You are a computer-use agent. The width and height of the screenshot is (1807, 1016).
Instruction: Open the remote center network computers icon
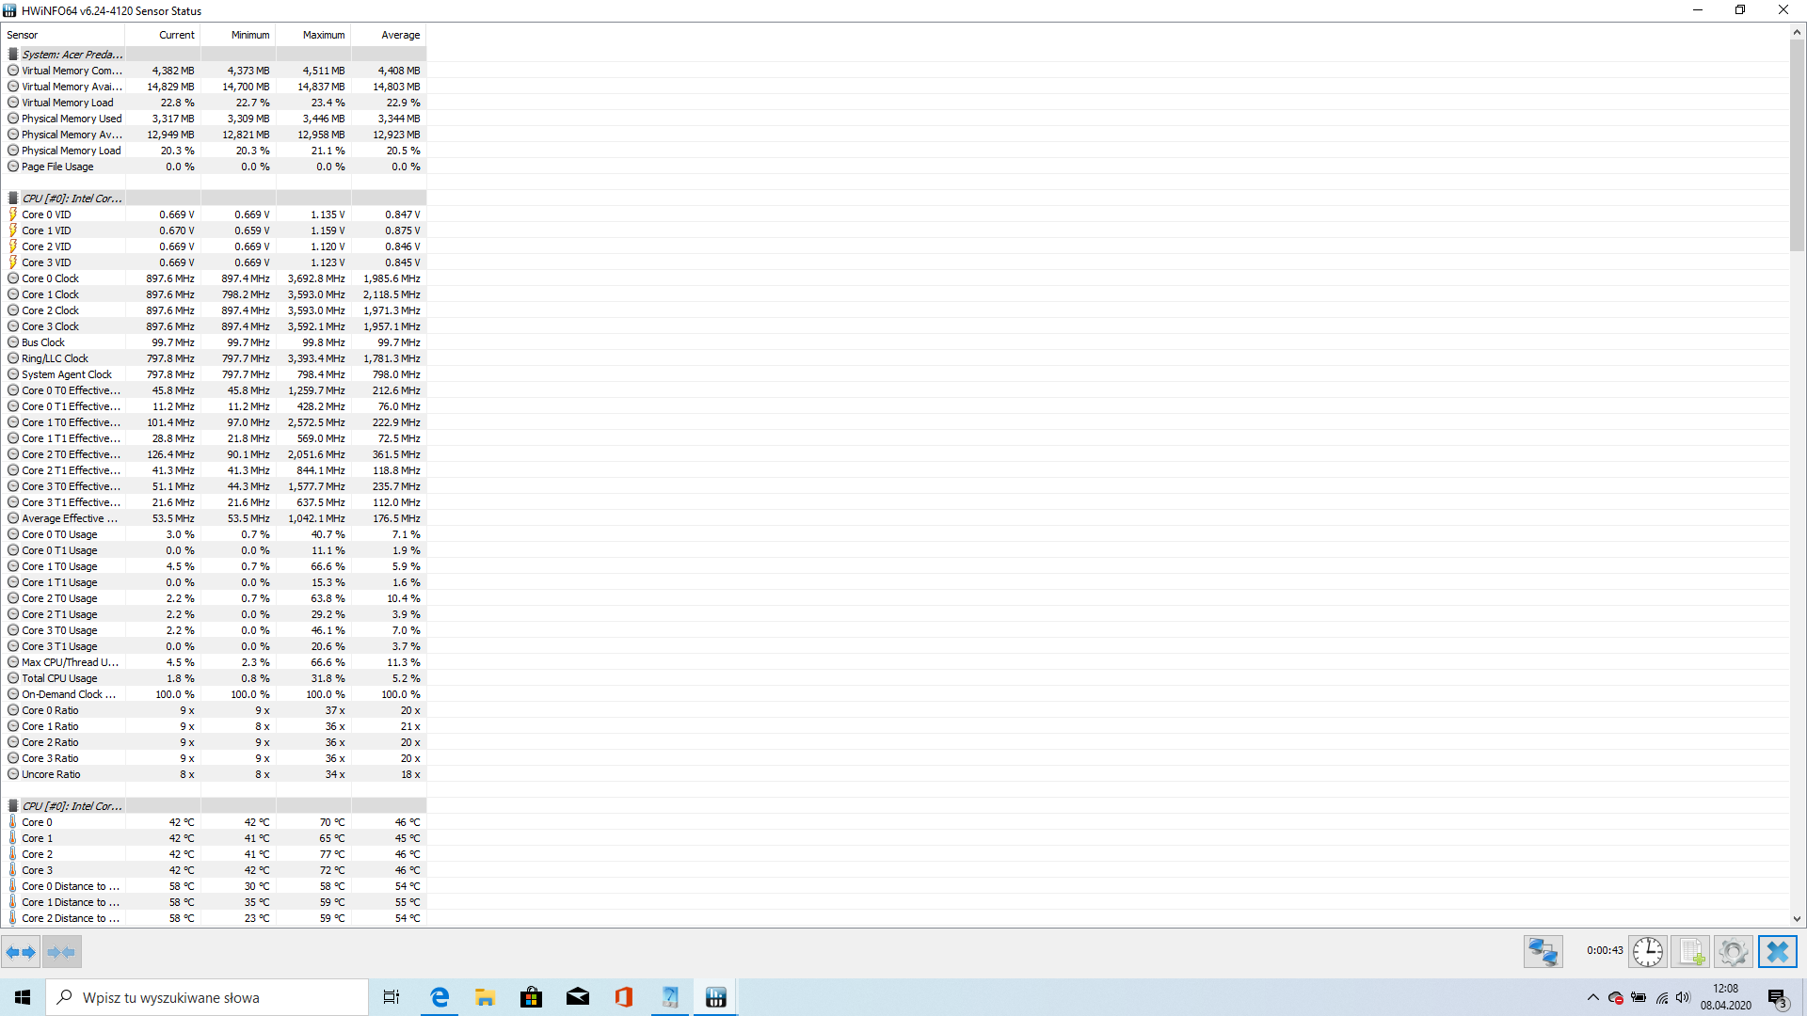click(1543, 952)
